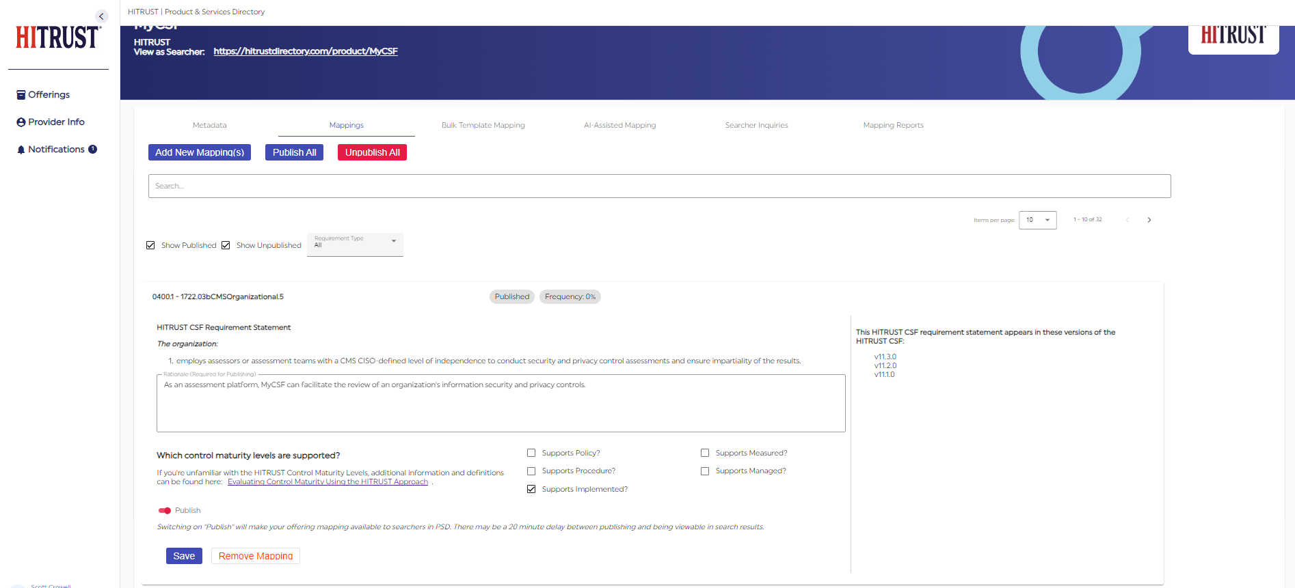Open the Items per page dropdown
Screen dimensions: 1295x588
tap(1037, 220)
